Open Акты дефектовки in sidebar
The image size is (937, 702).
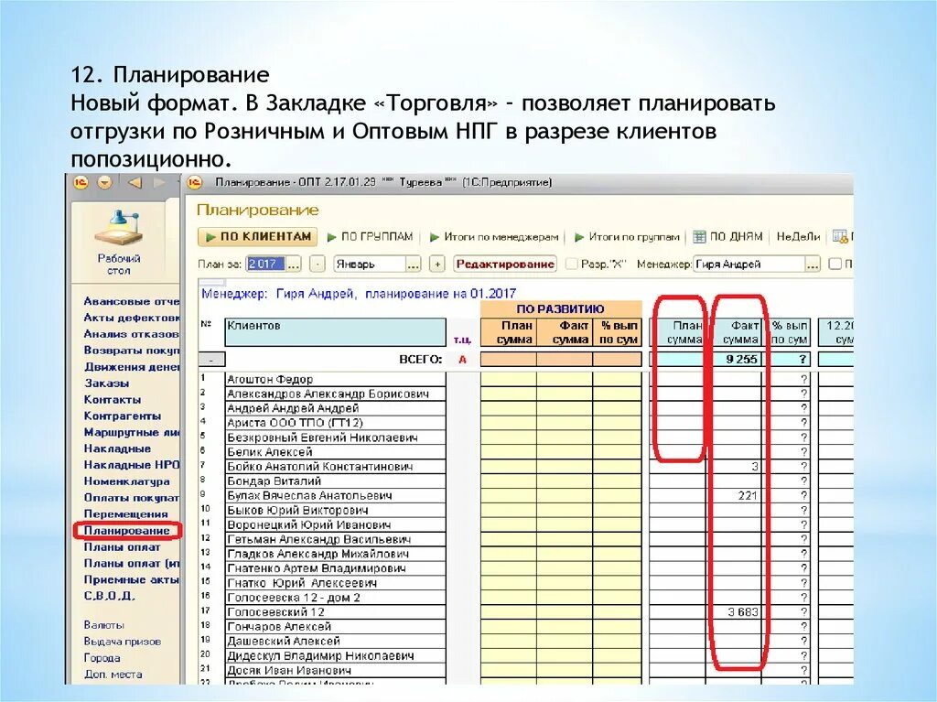coord(132,318)
